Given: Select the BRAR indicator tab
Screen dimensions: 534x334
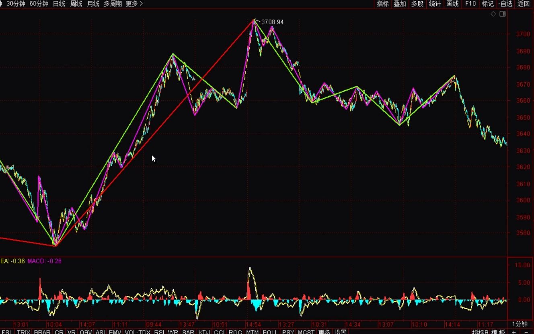Looking at the screenshot, I should coord(42,332).
